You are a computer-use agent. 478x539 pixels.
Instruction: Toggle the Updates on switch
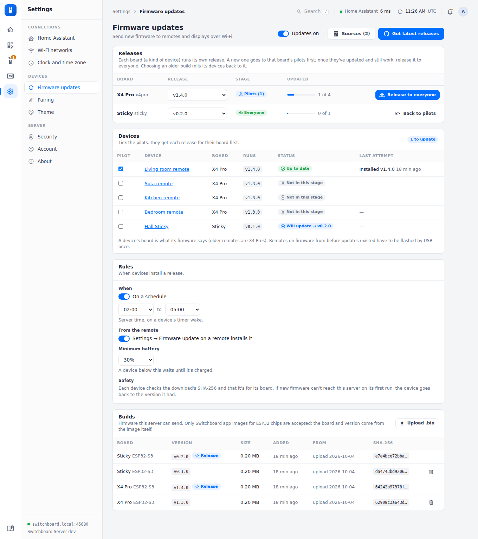(283, 34)
